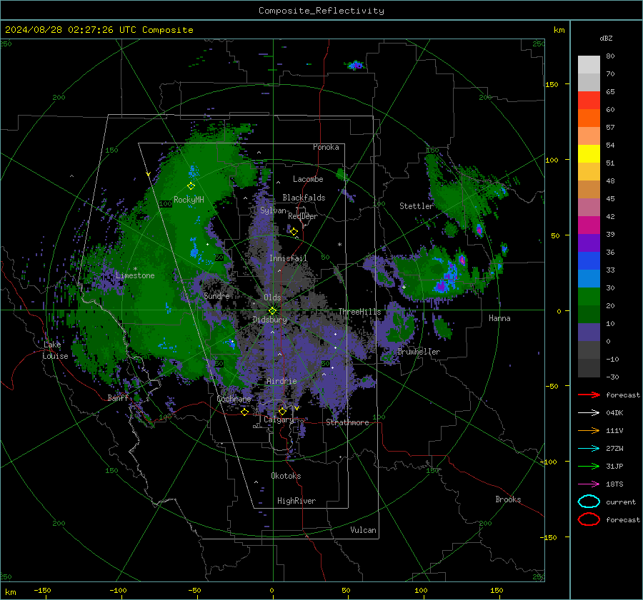Click the cyan current oval symbol
Image resolution: width=643 pixels, height=600 pixels.
[589, 502]
